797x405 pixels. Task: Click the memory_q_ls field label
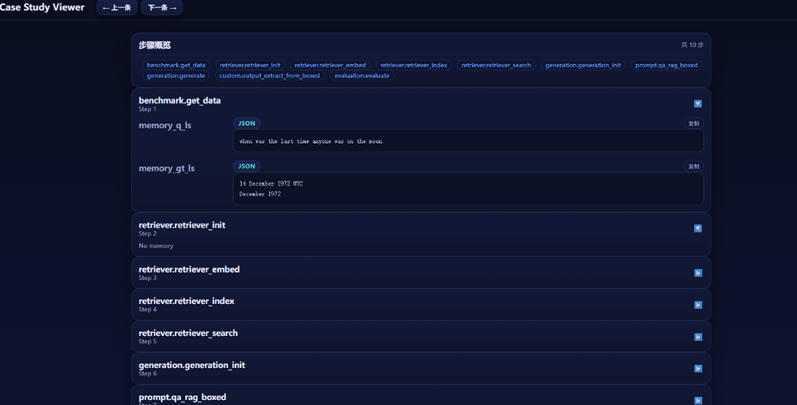[x=164, y=126]
